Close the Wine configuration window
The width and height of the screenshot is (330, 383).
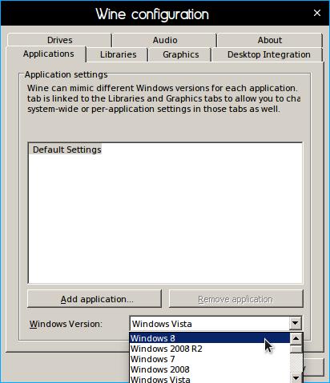tap(317, 13)
